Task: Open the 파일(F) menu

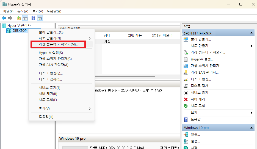Action: (8, 12)
